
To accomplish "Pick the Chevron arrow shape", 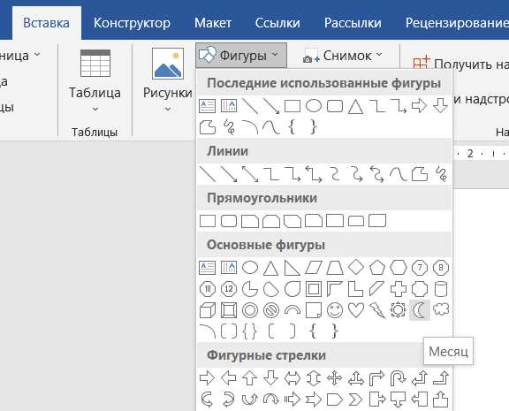I will pos(356,400).
